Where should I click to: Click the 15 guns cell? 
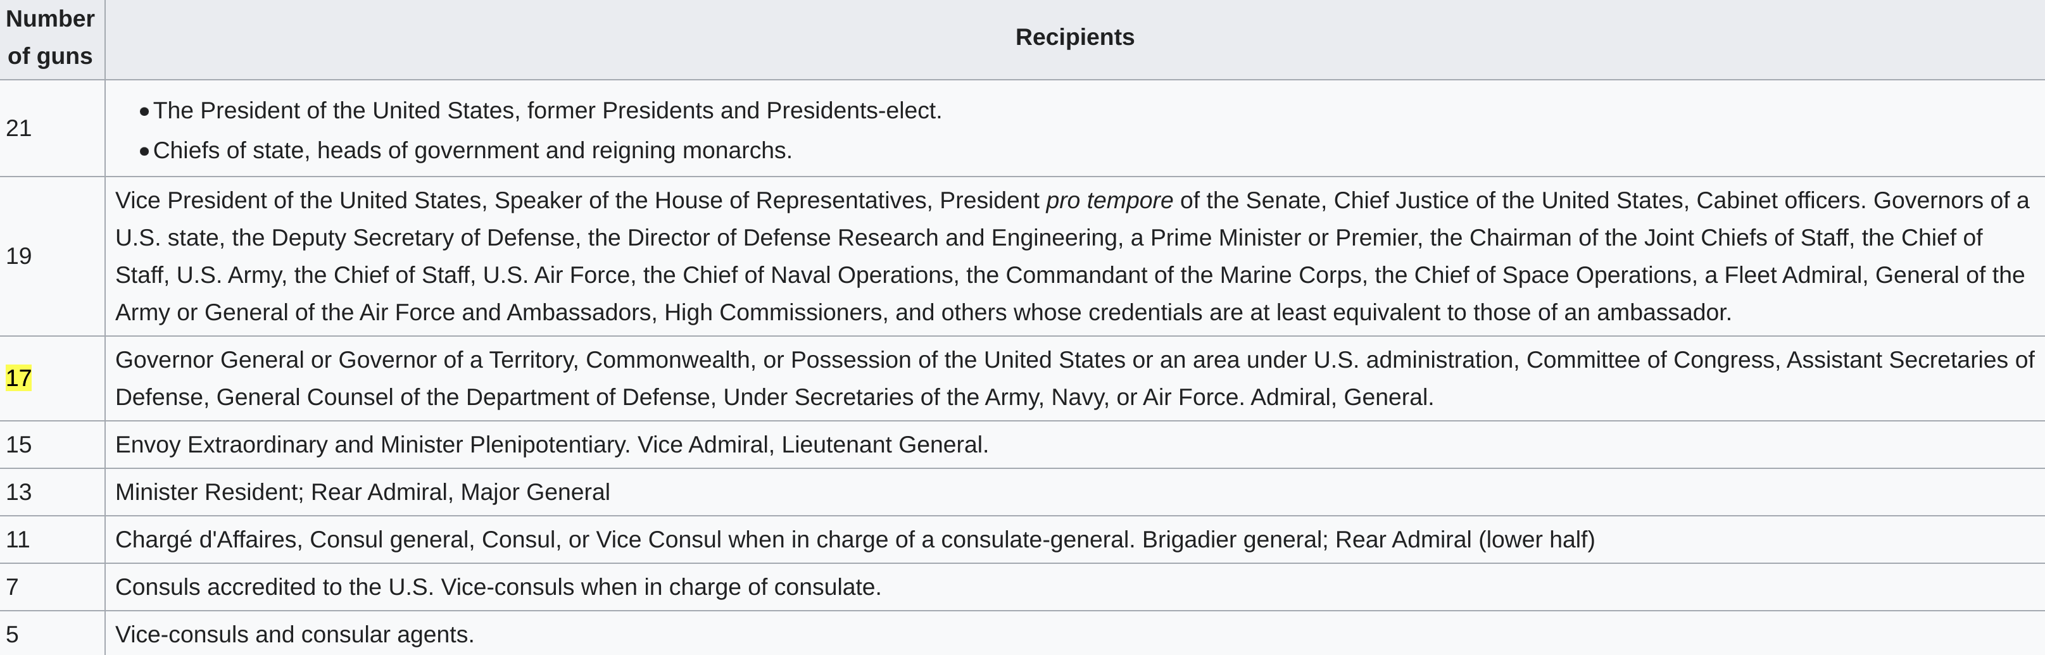point(52,444)
